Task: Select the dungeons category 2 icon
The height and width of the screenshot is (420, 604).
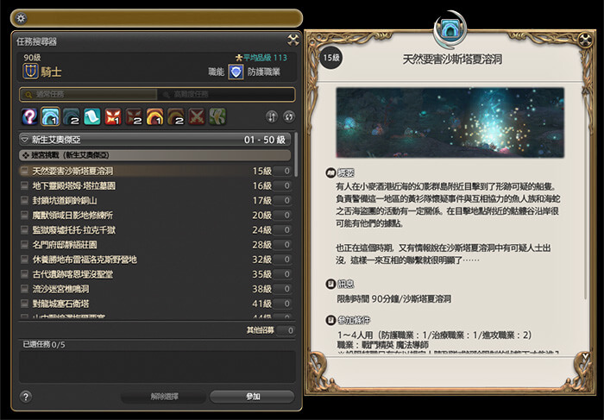Action: pyautogui.click(x=72, y=116)
